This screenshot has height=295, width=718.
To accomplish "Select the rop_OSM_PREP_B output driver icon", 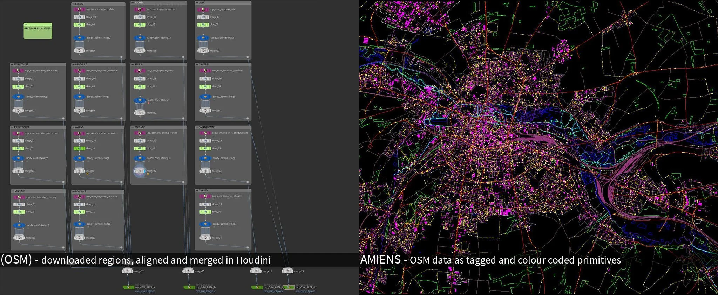I will point(189,287).
